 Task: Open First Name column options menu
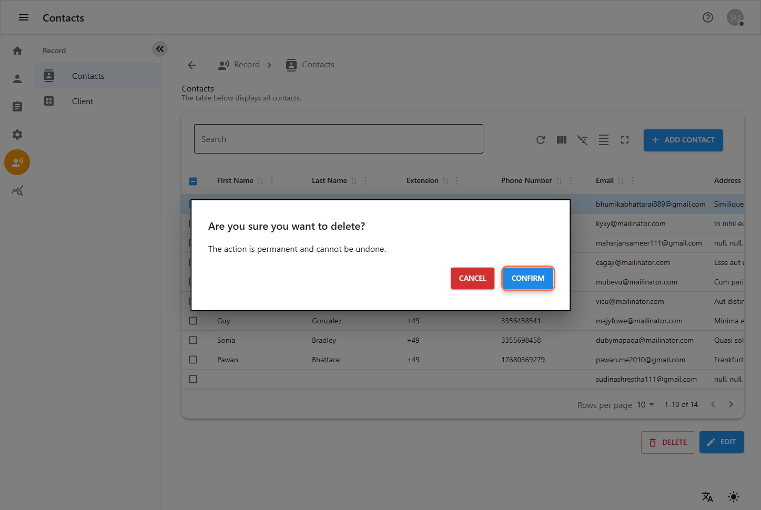tap(272, 181)
